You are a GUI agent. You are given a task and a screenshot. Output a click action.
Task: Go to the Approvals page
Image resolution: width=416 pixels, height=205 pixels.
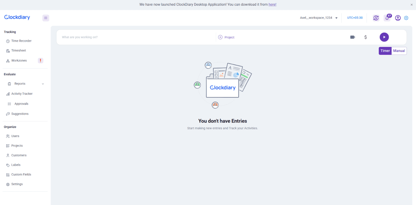click(x=21, y=104)
